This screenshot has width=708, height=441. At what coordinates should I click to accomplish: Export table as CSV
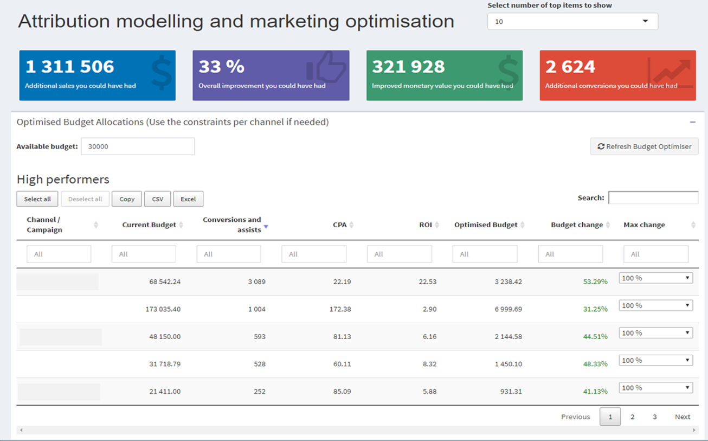click(x=158, y=199)
